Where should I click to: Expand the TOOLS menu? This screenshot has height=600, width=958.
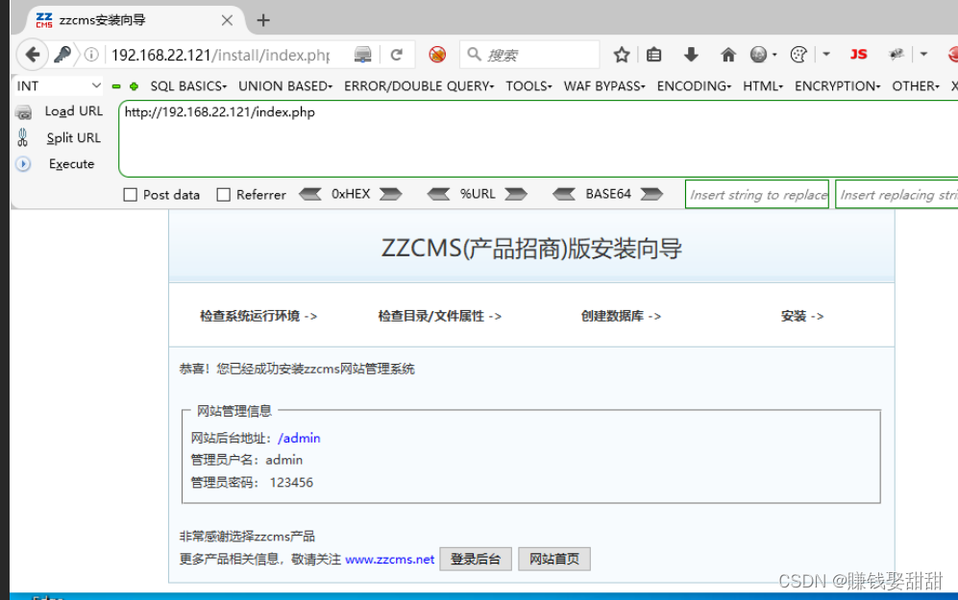[x=528, y=86]
